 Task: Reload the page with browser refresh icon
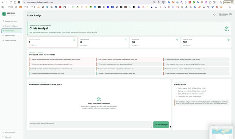[10, 2]
